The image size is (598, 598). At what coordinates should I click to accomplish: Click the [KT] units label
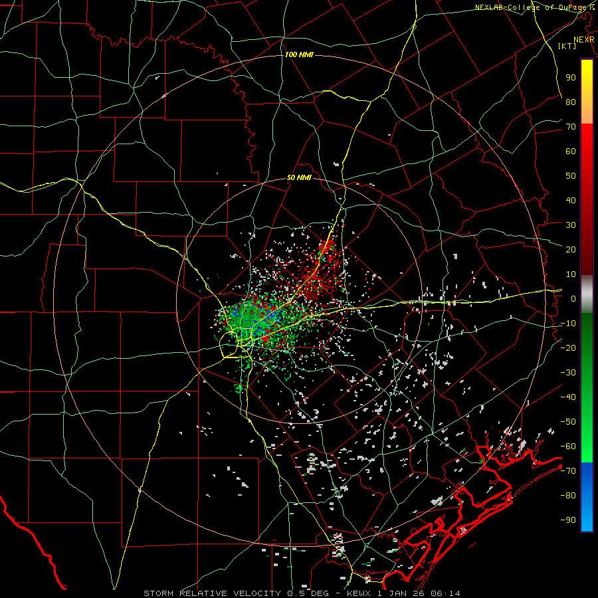click(567, 46)
